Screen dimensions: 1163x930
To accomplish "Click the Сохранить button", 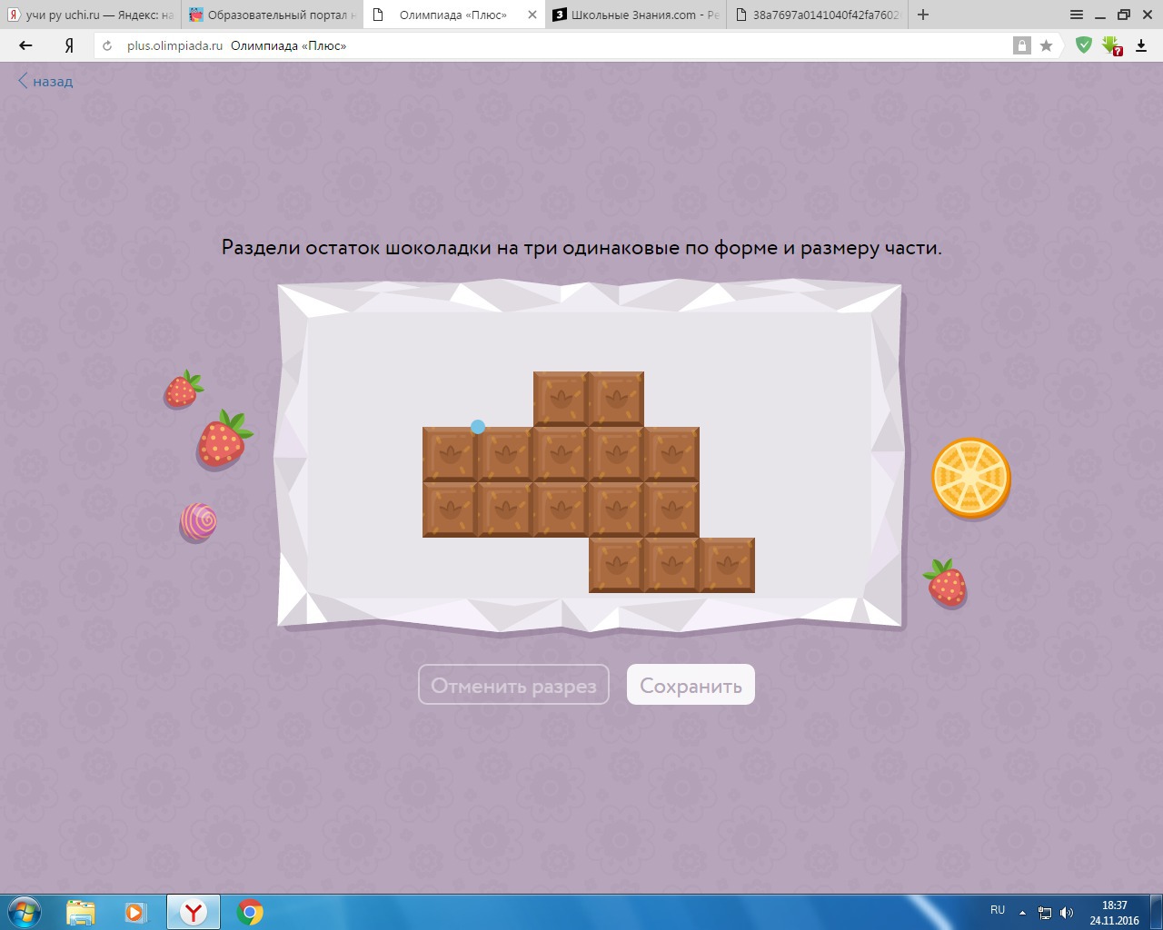I will pos(691,685).
